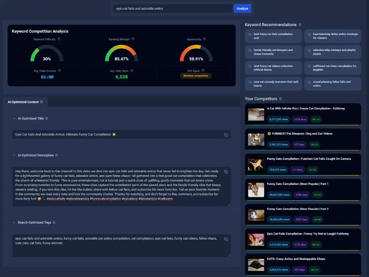Image resolution: width=369 pixels, height=277 pixels.
Task: Click the Avg. Video Duration info icon
Action: click(x=59, y=70)
